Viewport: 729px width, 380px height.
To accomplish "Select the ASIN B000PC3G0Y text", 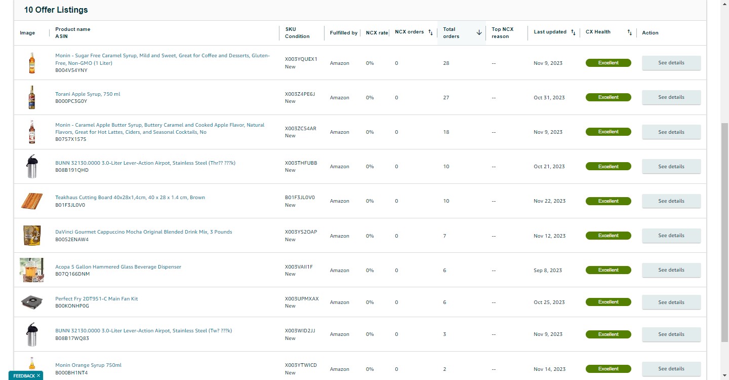I will [71, 101].
